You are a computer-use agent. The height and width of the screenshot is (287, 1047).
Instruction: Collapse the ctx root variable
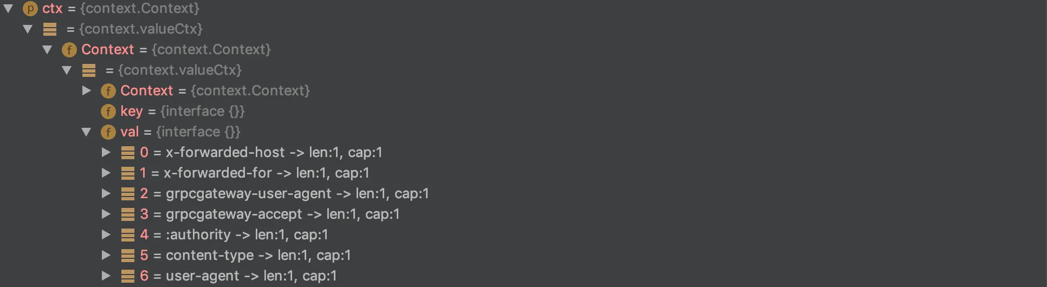pyautogui.click(x=8, y=9)
